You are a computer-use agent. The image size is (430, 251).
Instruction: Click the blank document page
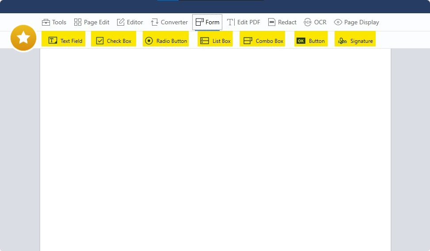pyautogui.click(x=215, y=150)
